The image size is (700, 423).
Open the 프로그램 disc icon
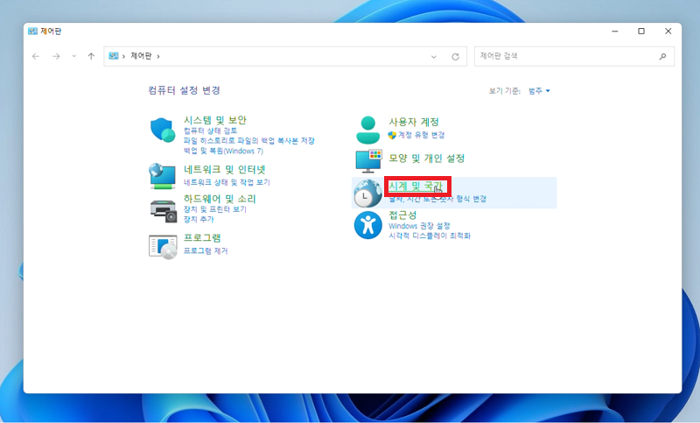[163, 247]
